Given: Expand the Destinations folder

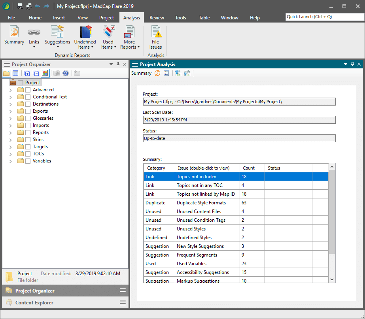Looking at the screenshot, I should [10, 104].
